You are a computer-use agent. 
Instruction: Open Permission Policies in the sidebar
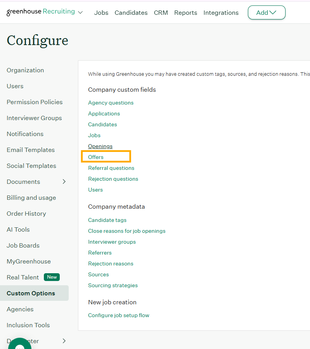[35, 102]
